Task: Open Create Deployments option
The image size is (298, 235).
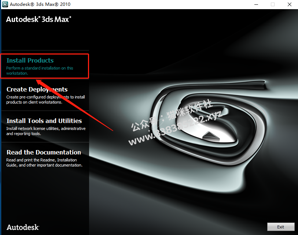Action: click(37, 89)
